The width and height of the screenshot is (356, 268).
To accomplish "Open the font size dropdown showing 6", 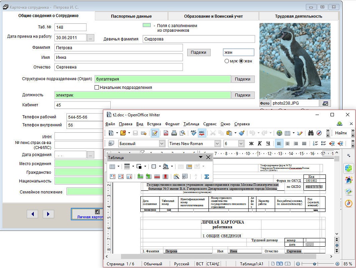I will (x=241, y=144).
